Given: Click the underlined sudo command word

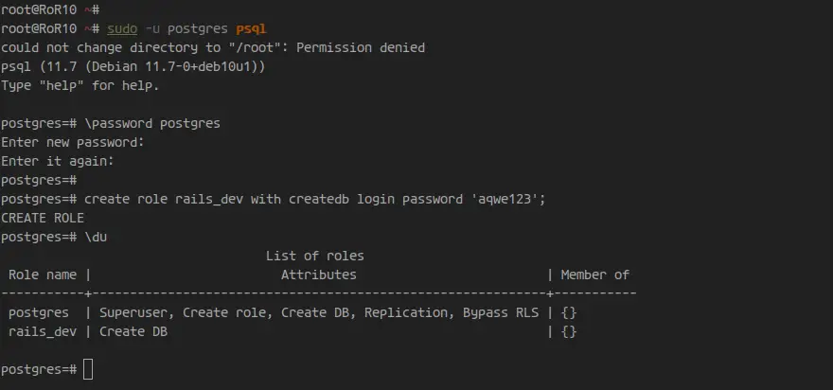Looking at the screenshot, I should 122,28.
